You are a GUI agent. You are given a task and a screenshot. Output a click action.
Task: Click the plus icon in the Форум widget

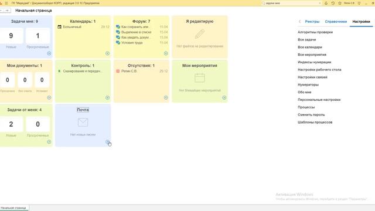point(166,53)
